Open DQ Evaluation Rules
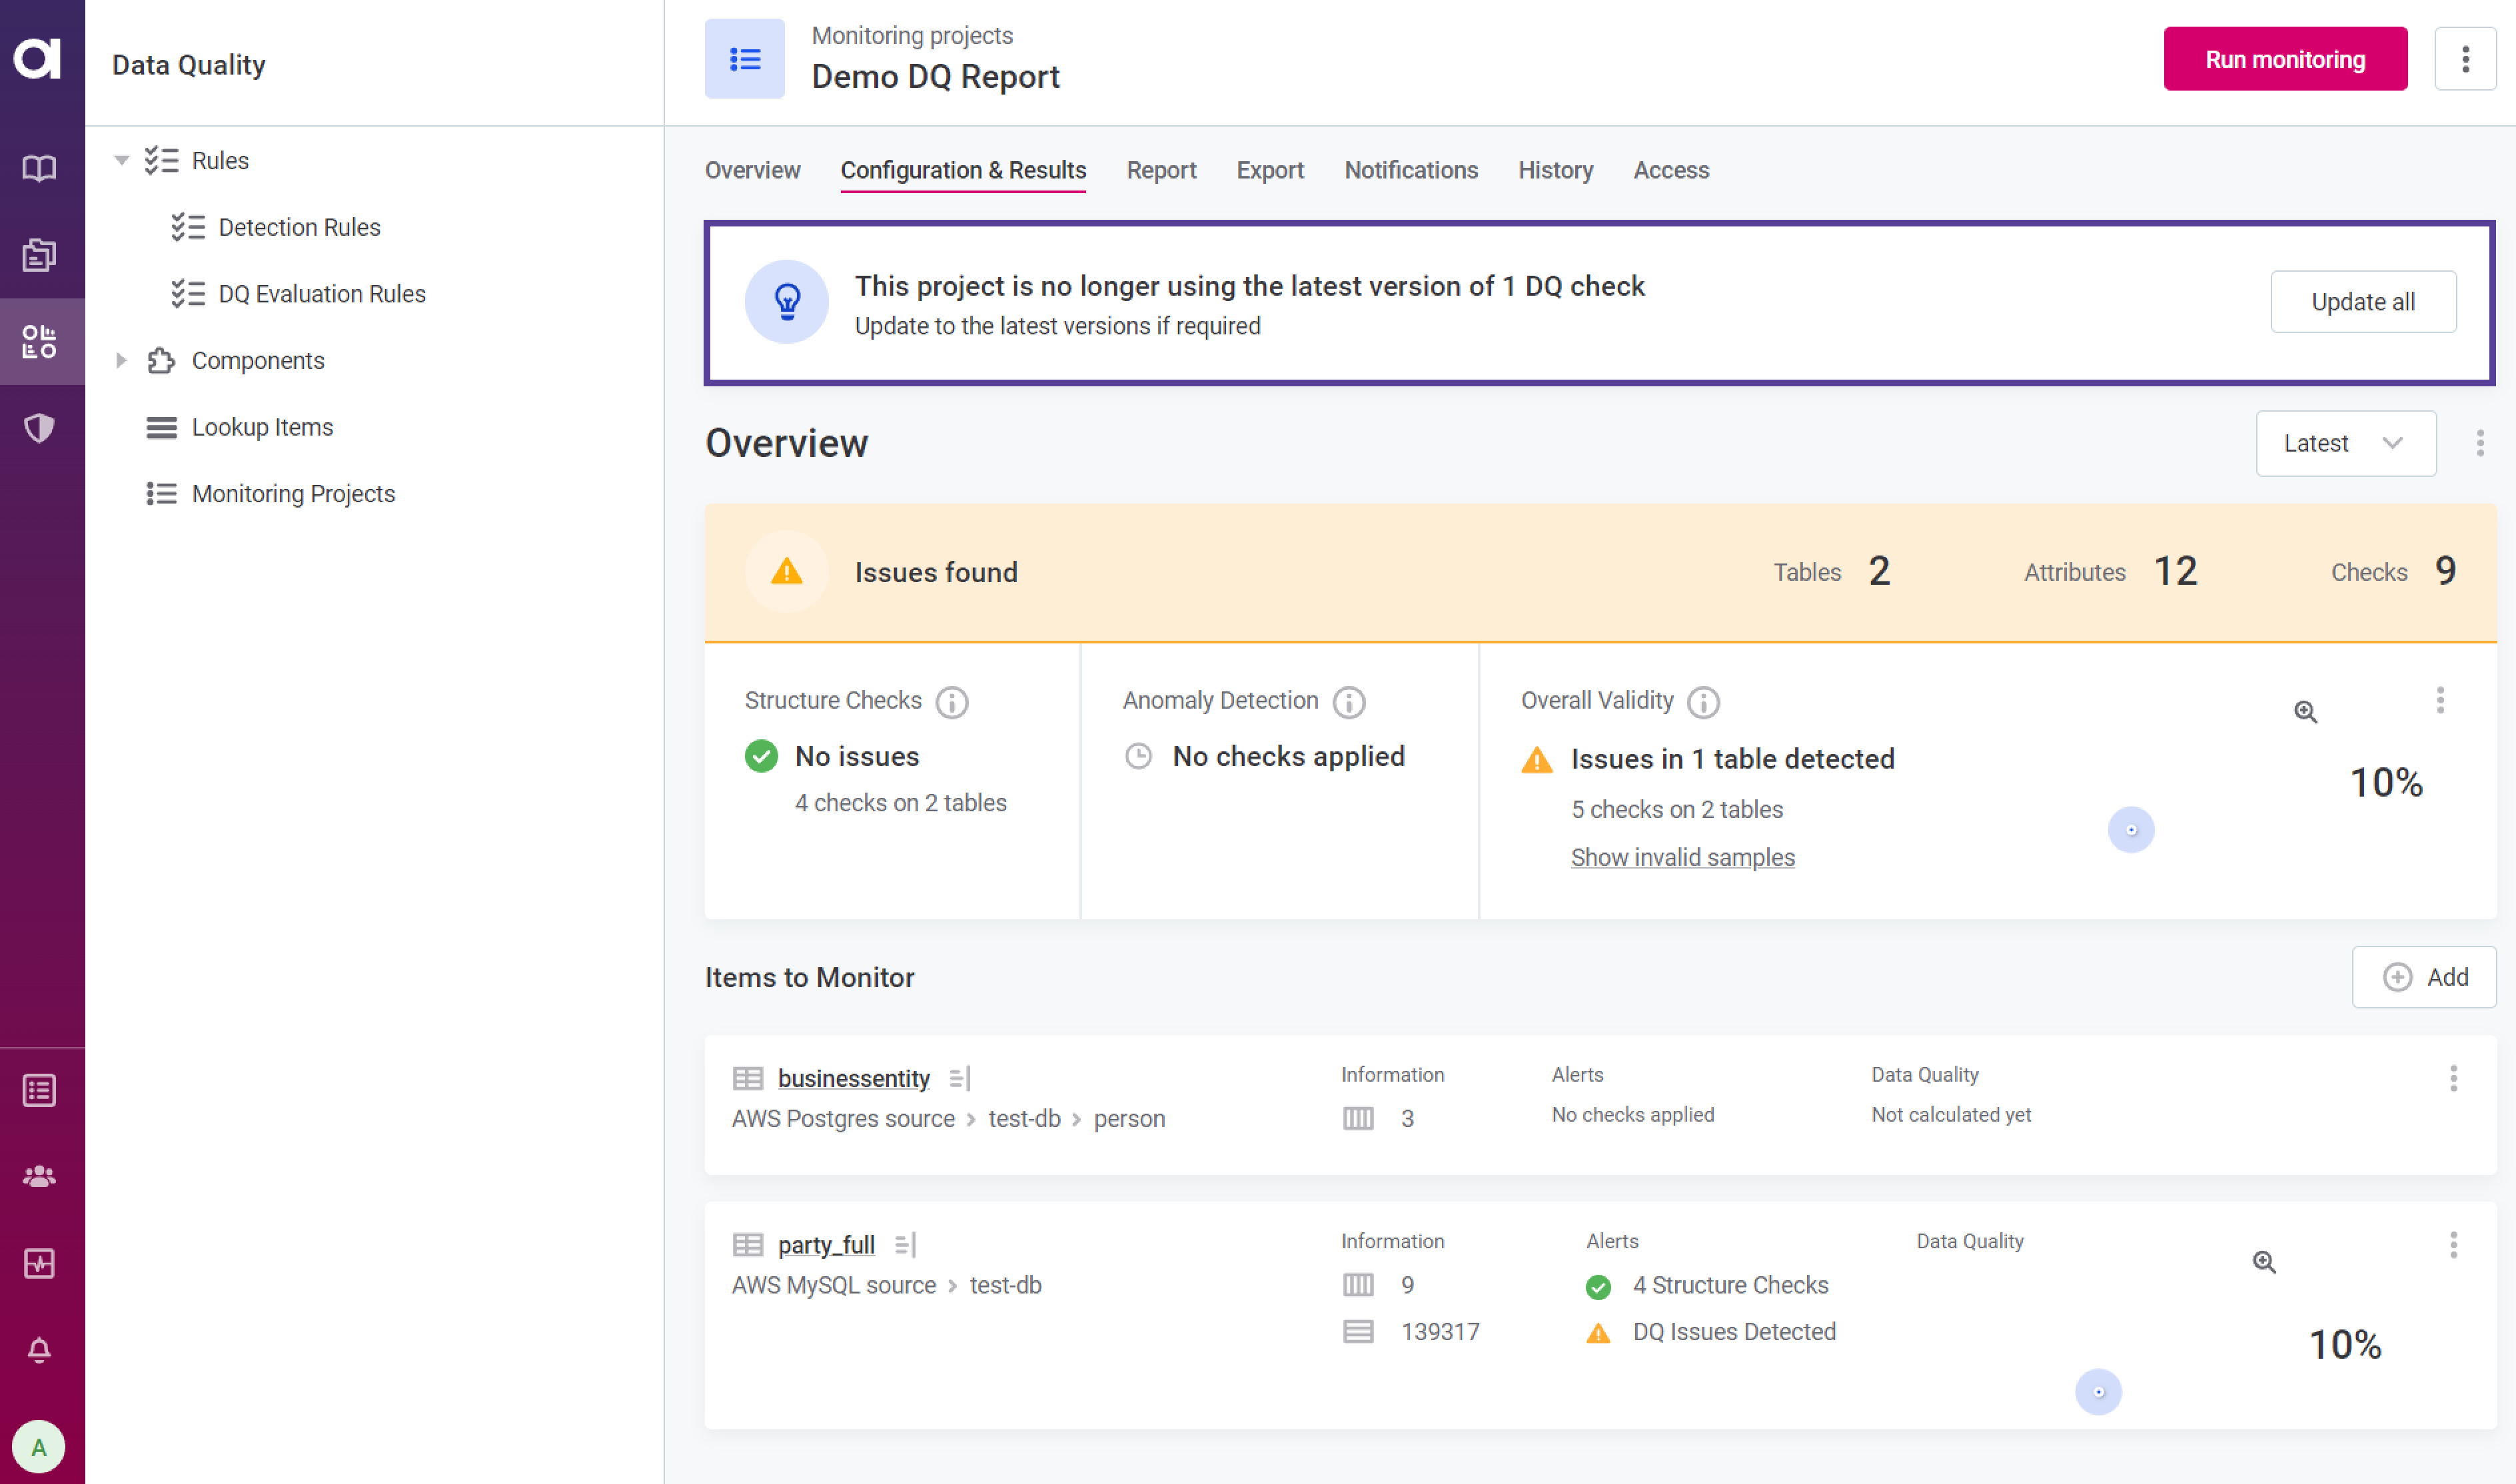The image size is (2516, 1484). pos(321,294)
